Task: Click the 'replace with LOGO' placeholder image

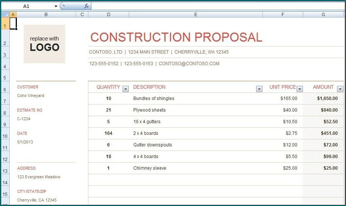Action: [x=44, y=44]
